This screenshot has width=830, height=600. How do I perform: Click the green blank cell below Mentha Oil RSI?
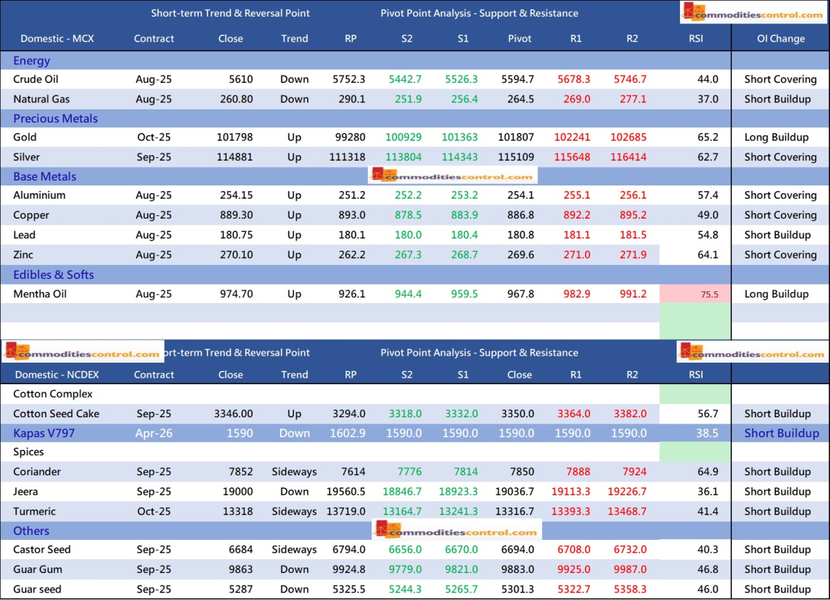pyautogui.click(x=695, y=322)
